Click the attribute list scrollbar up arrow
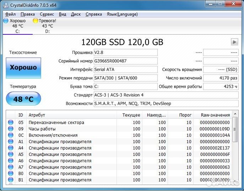 click(235, 114)
